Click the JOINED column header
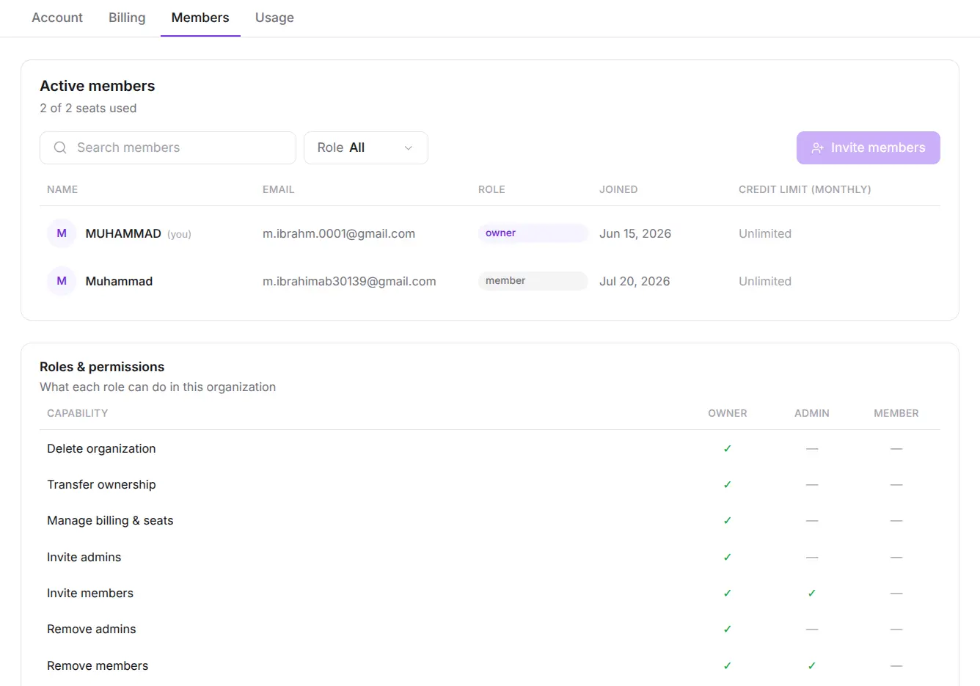 (618, 189)
